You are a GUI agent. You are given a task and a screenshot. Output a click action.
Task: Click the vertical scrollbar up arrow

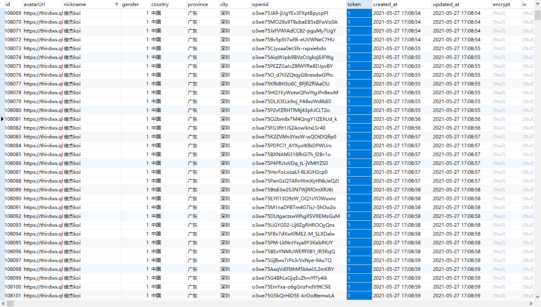(537, 4)
